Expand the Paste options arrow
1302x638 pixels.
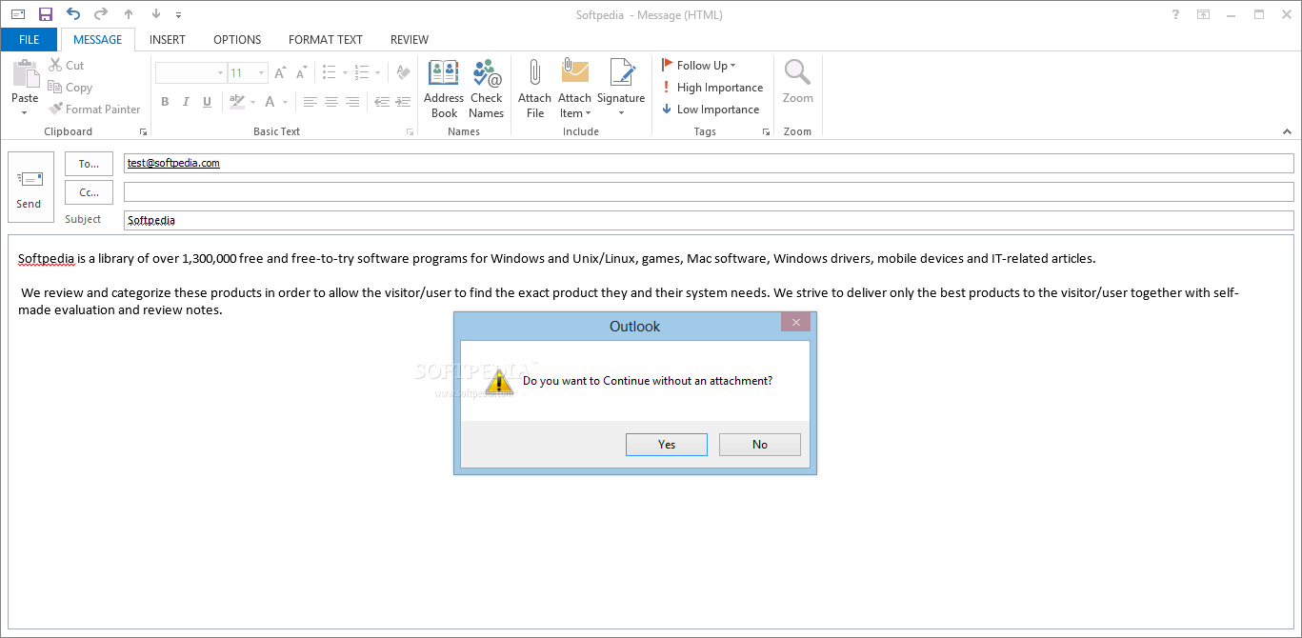pos(25,112)
